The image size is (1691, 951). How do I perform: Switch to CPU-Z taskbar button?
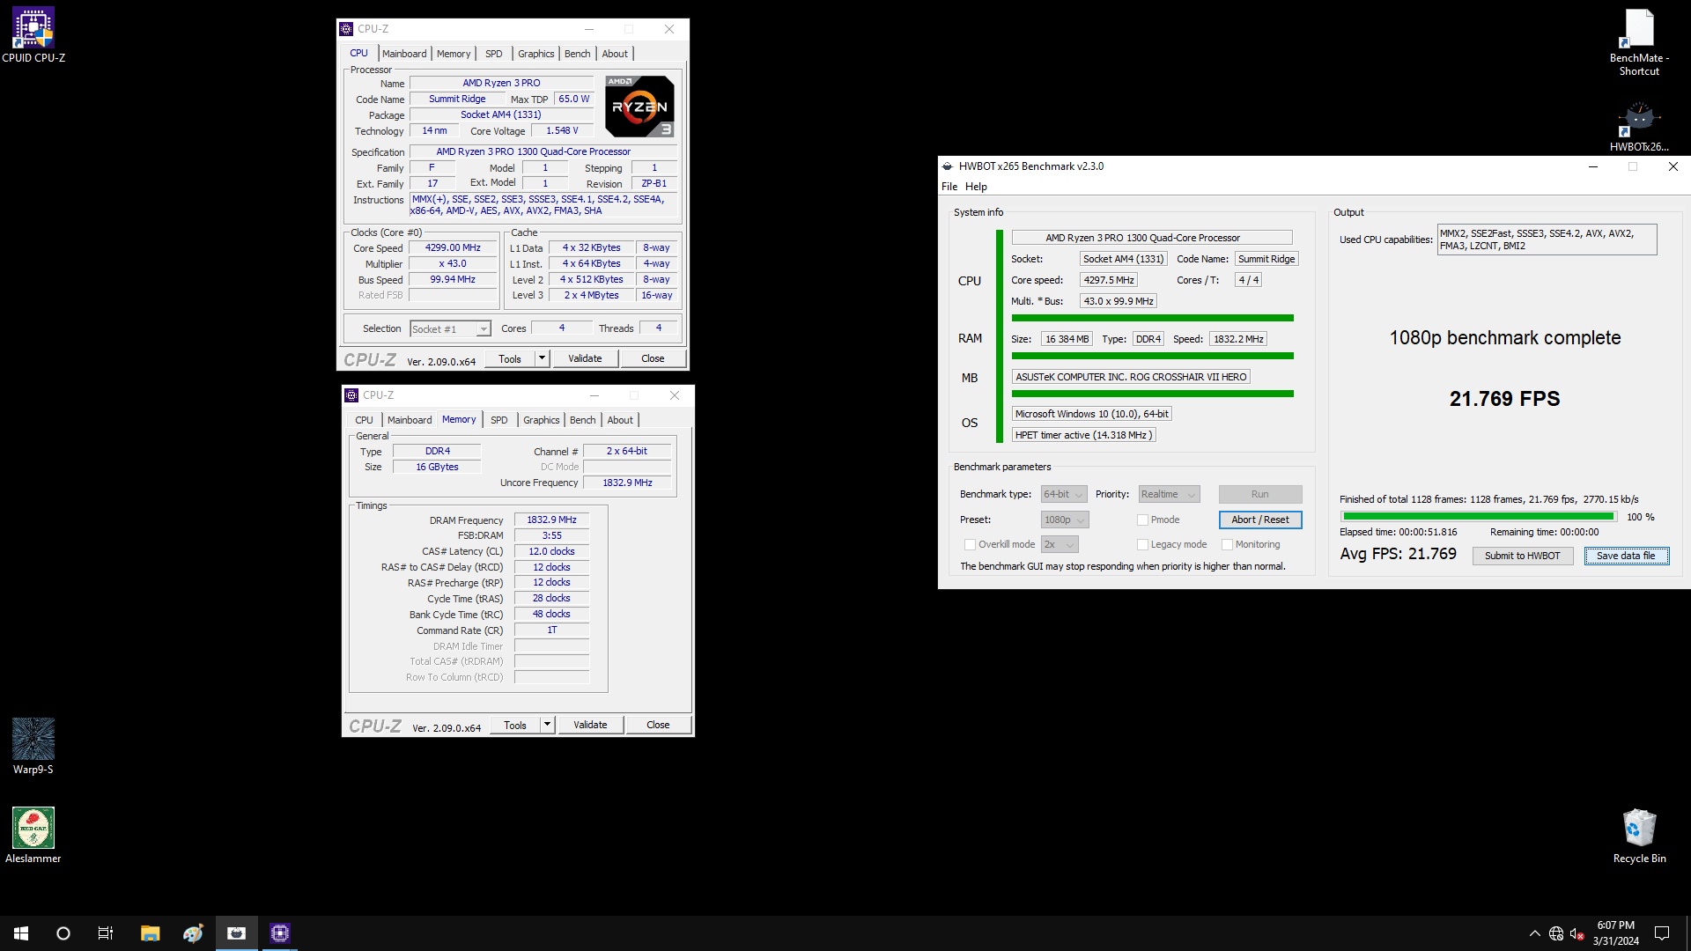point(280,933)
